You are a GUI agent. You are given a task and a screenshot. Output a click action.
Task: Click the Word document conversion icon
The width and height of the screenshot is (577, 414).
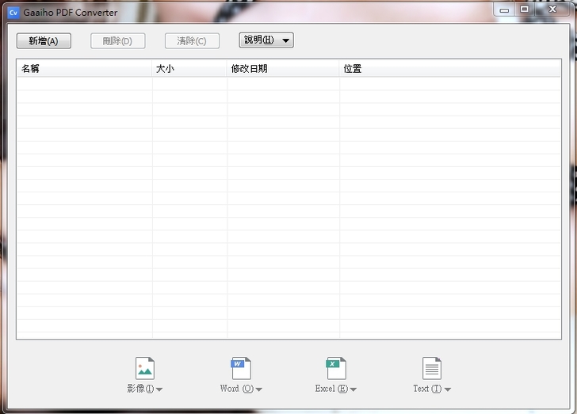click(x=241, y=368)
